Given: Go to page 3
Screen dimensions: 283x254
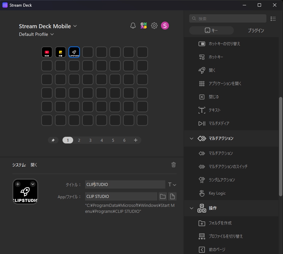Looking at the screenshot, I should tap(90, 140).
